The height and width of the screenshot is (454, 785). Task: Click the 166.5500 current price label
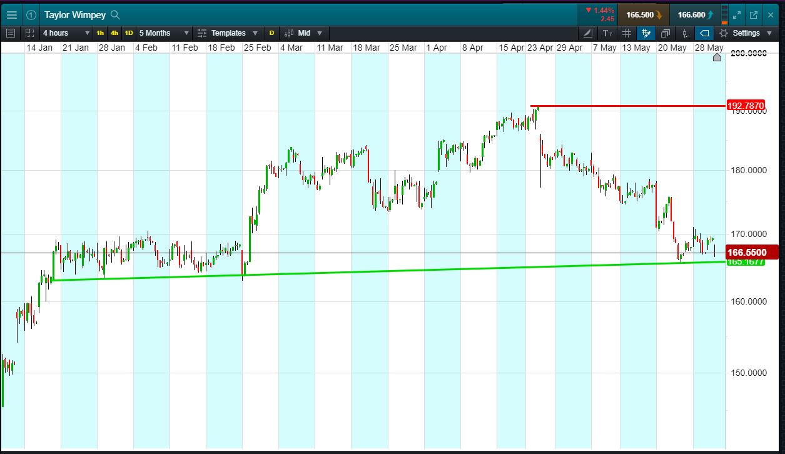point(751,253)
